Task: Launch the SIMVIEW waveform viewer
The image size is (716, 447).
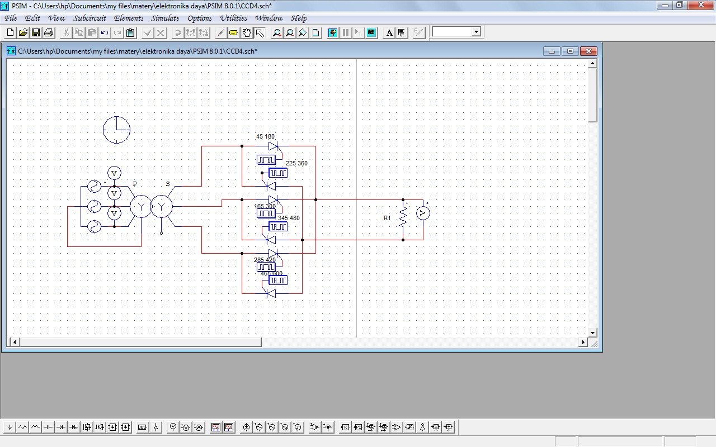Action: tap(371, 32)
